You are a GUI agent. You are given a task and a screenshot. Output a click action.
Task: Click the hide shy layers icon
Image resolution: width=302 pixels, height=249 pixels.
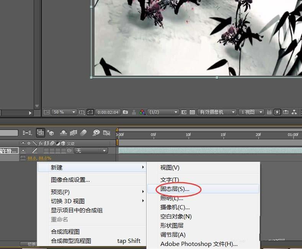64,133
